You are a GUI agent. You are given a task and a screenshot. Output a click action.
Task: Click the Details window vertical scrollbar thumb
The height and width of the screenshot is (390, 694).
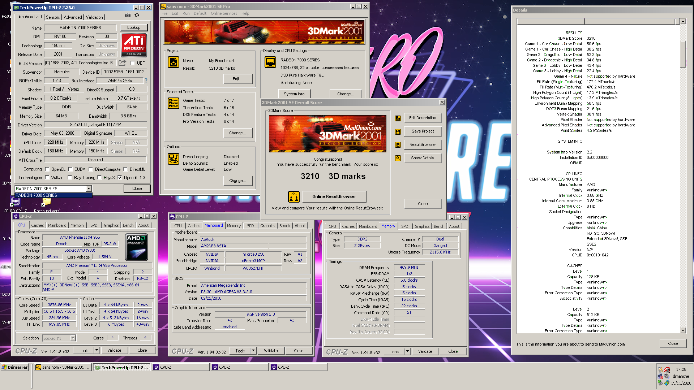point(683,54)
